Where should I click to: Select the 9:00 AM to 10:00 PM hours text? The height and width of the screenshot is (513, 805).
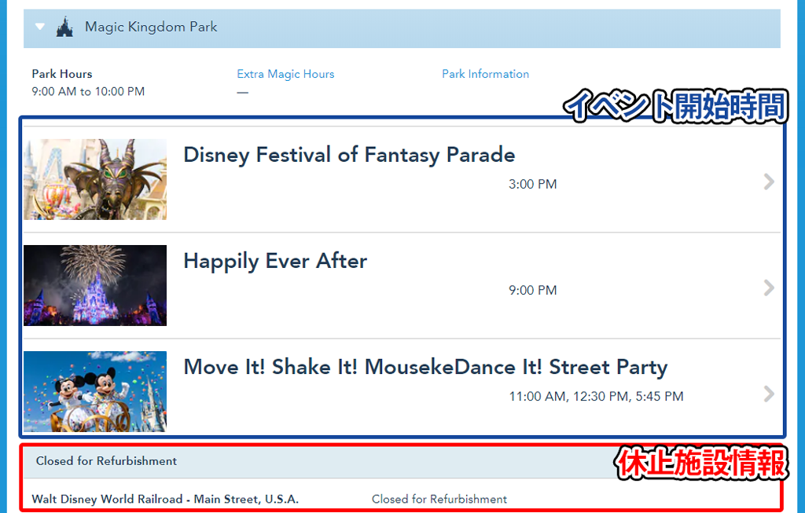pos(88,91)
